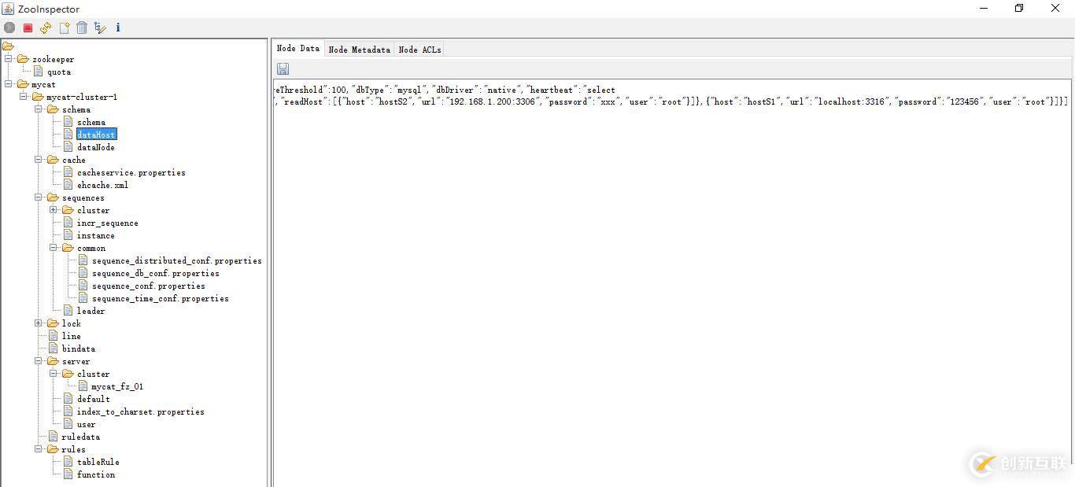Select the dataHost tree node
The image size is (1075, 487).
tap(96, 135)
